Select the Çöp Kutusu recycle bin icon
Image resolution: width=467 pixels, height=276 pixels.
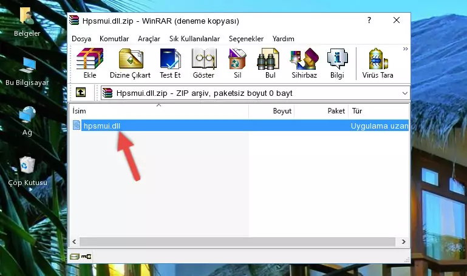(x=27, y=171)
